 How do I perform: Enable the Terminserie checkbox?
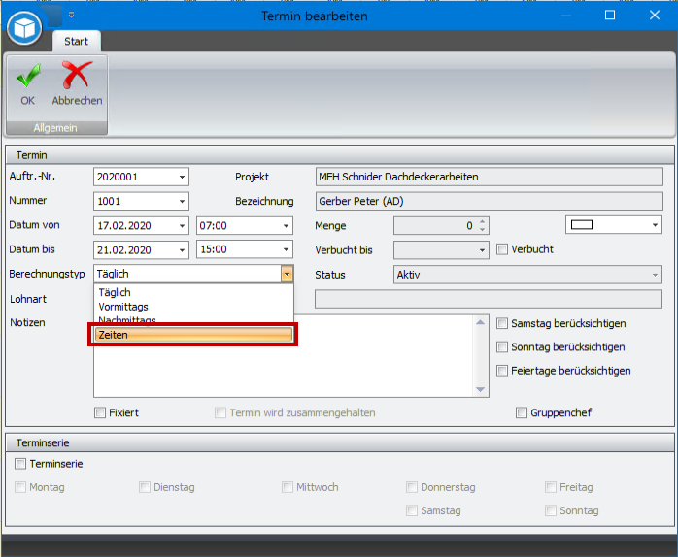(x=20, y=464)
